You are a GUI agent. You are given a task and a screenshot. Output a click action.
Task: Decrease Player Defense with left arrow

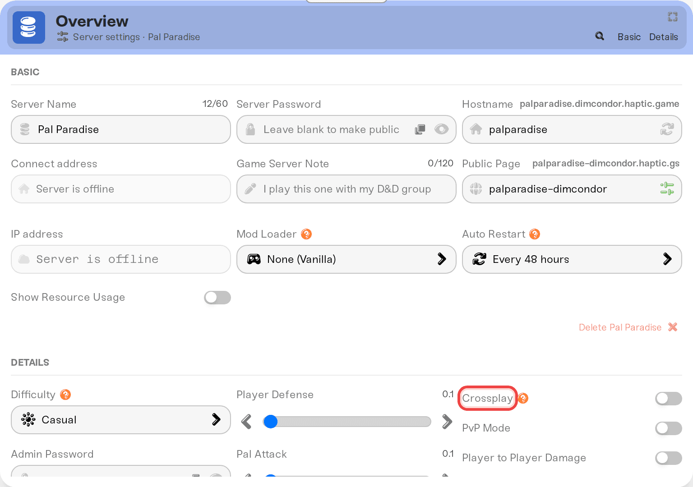(x=246, y=422)
